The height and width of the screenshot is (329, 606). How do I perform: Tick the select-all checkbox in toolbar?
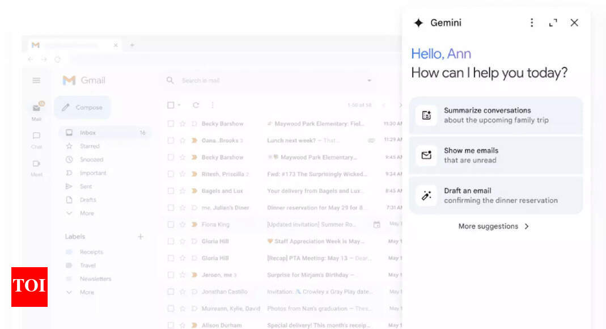[171, 105]
